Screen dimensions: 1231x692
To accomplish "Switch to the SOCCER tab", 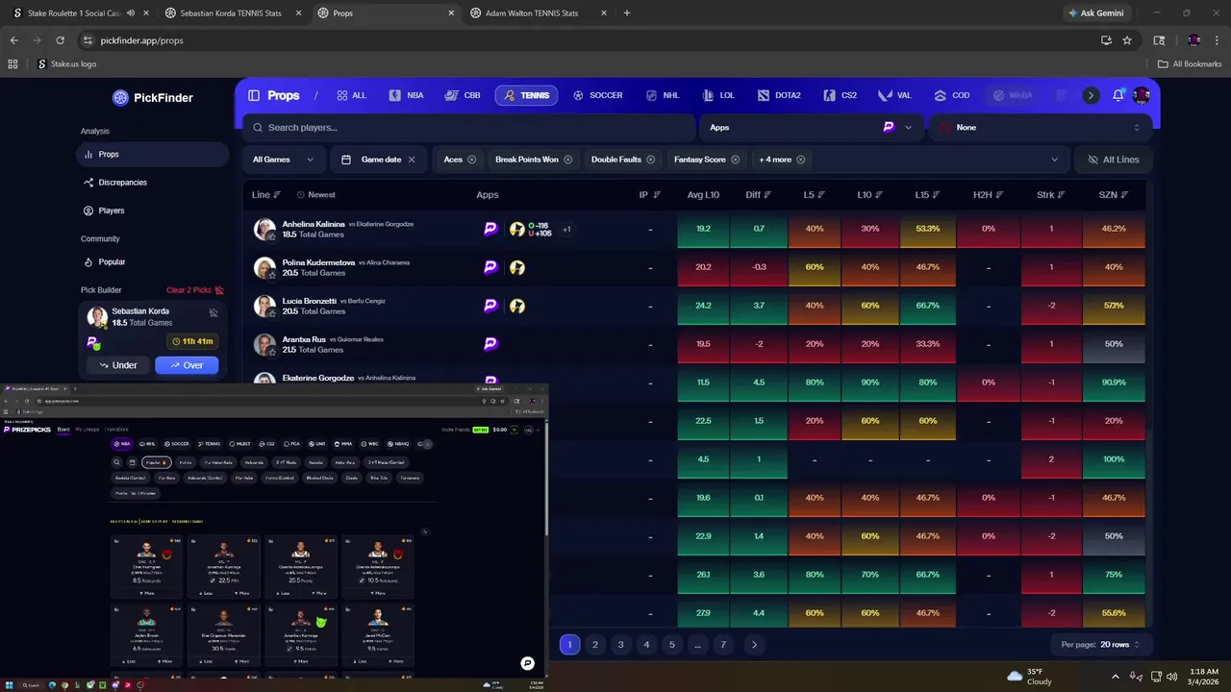I will (597, 95).
